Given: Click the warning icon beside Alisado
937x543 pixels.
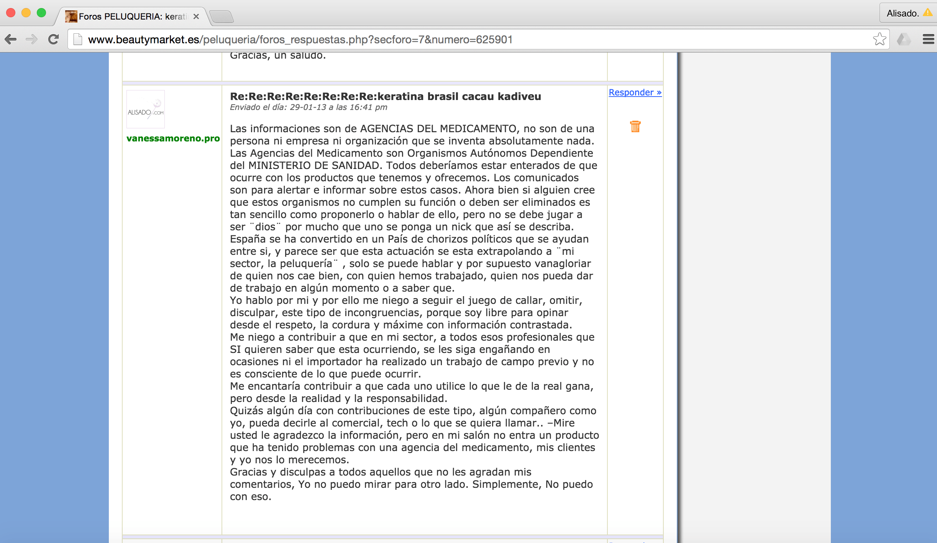Looking at the screenshot, I should pyautogui.click(x=927, y=13).
